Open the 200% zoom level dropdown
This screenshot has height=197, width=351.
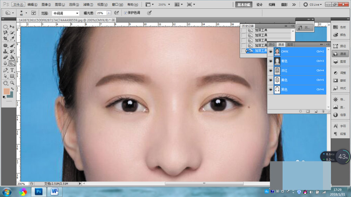pos(164,5)
